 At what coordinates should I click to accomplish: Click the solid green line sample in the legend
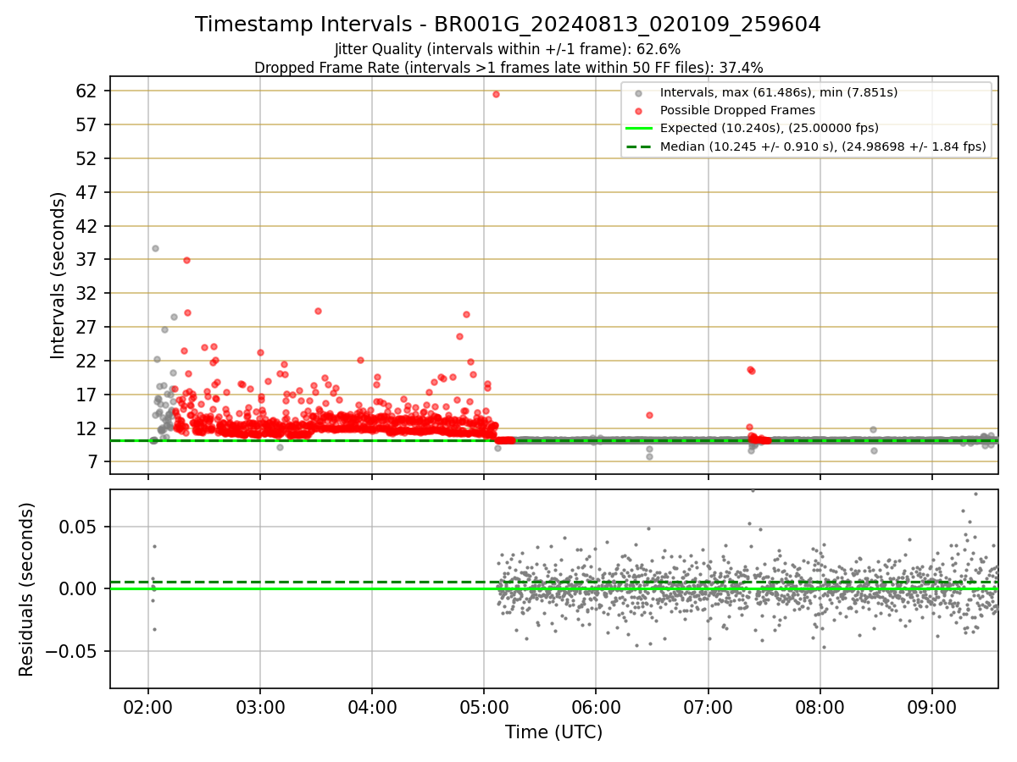coord(638,128)
